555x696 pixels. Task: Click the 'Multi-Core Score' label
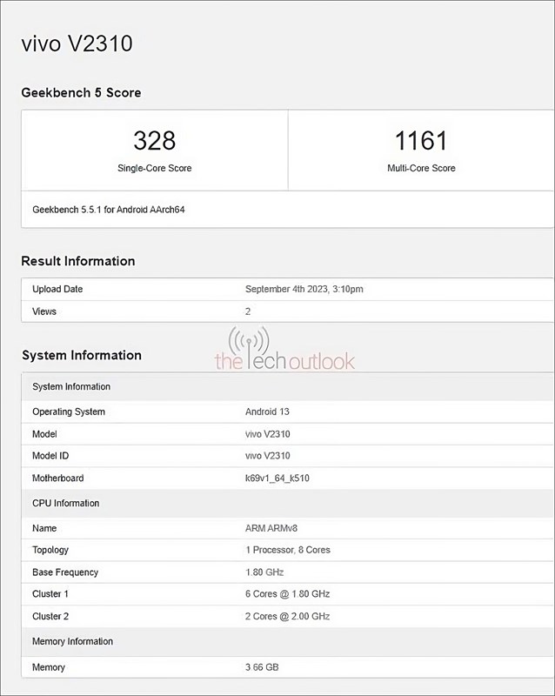(x=421, y=168)
